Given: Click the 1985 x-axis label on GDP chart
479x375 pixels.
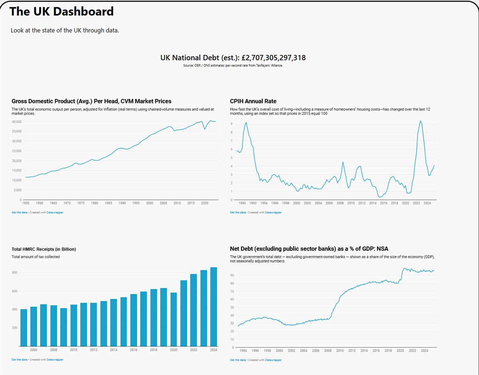Looking at the screenshot, I should click(x=108, y=203).
